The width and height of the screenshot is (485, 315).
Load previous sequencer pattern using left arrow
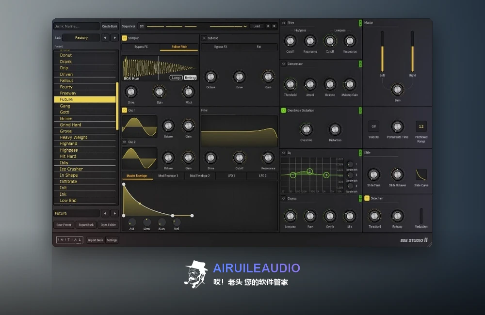click(x=268, y=26)
